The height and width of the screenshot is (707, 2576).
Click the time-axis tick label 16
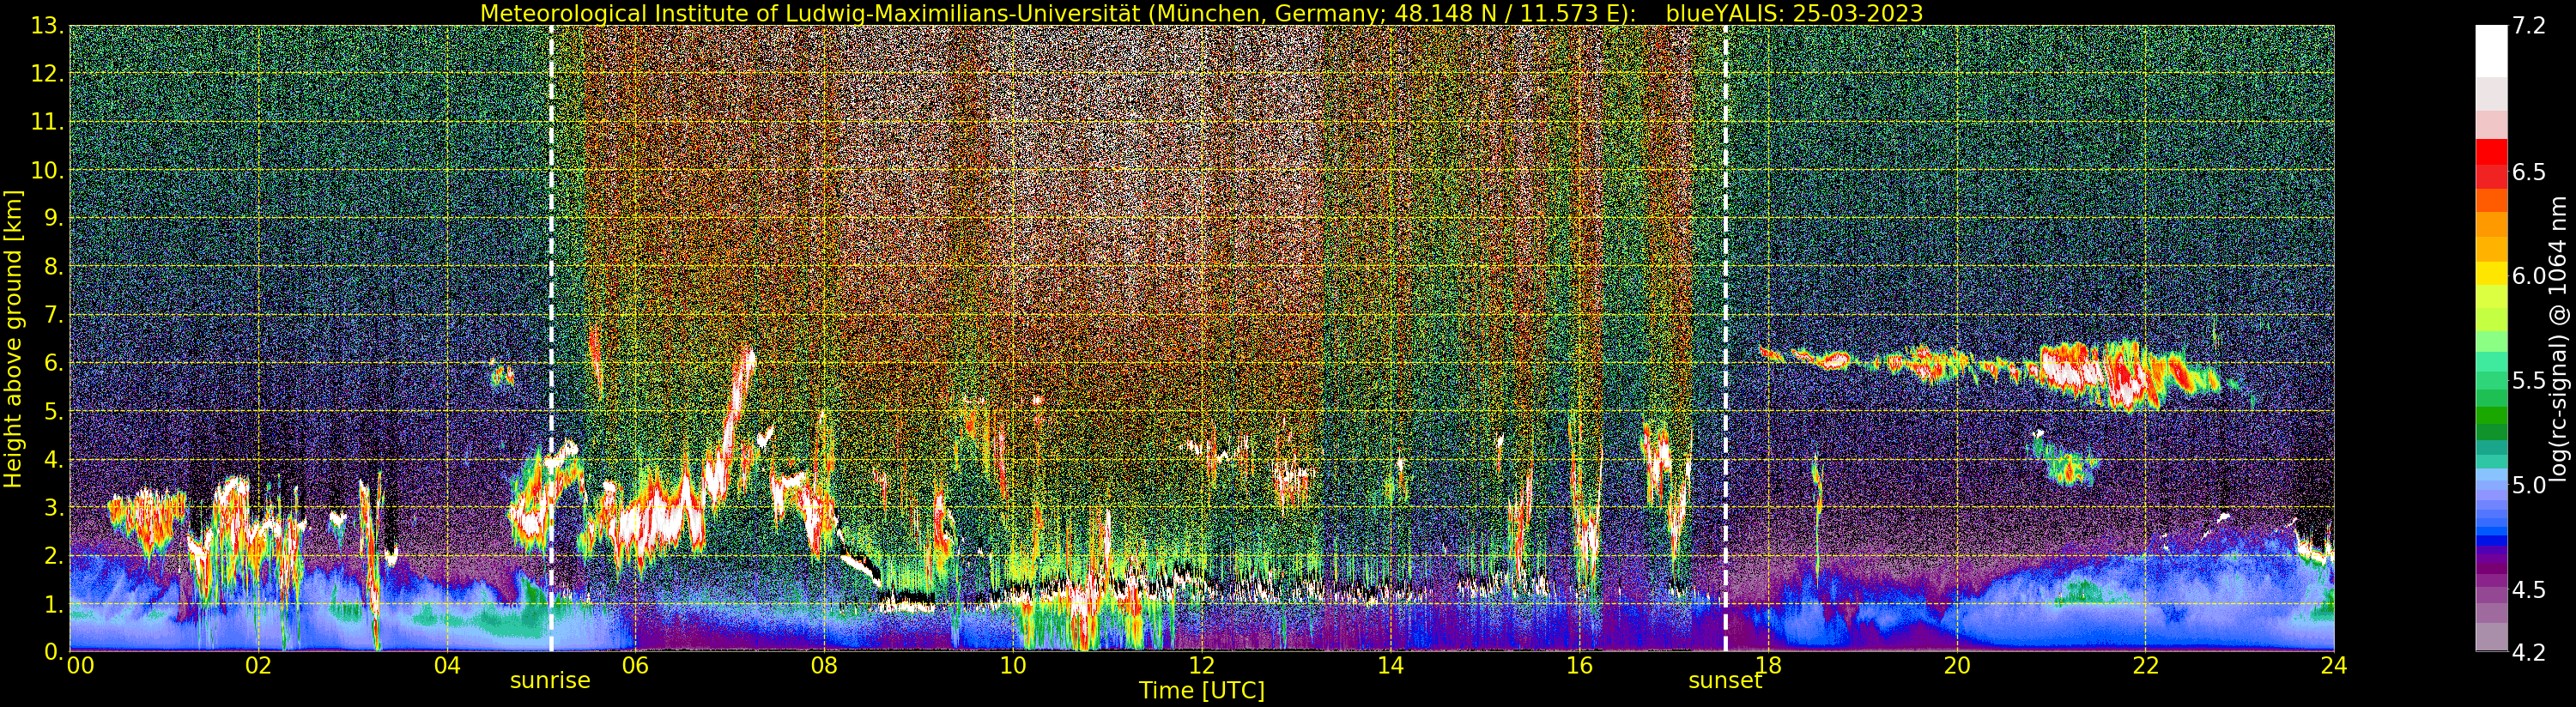point(1579,665)
